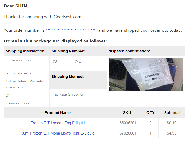This screenshot has width=189, height=145.
Task: Click the dispatch confirmation package photo
Action: pyautogui.click(x=146, y=74)
